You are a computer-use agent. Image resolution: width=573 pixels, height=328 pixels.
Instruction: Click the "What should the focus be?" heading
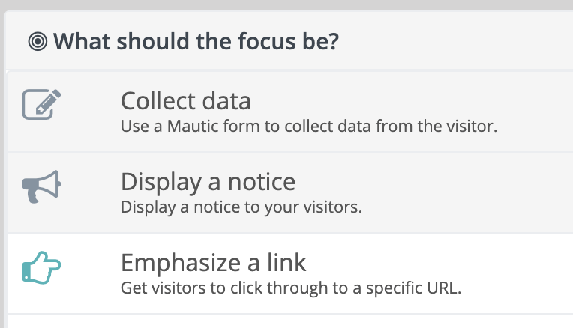[195, 41]
